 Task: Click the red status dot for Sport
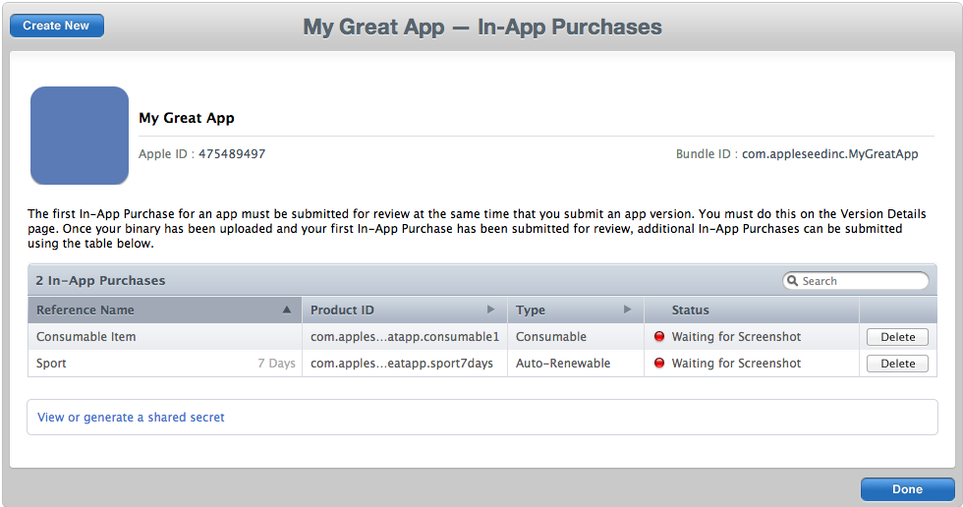tap(659, 363)
